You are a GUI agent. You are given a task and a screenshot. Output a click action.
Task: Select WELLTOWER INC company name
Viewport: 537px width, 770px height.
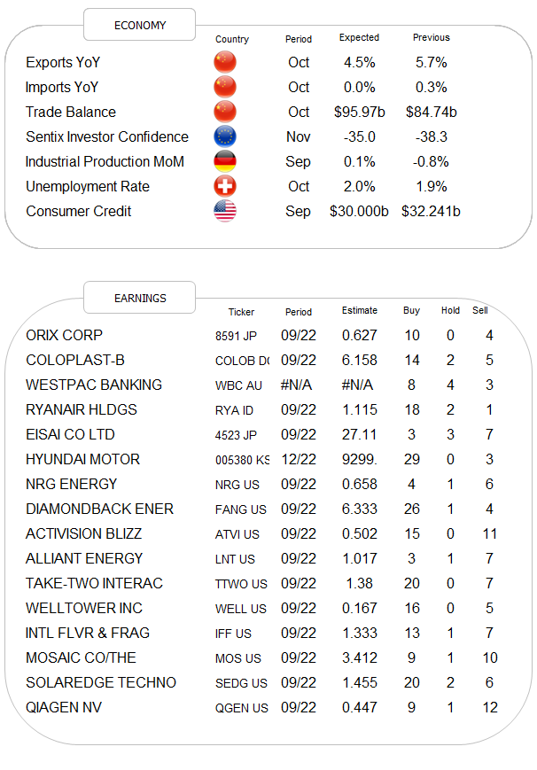tap(84, 608)
